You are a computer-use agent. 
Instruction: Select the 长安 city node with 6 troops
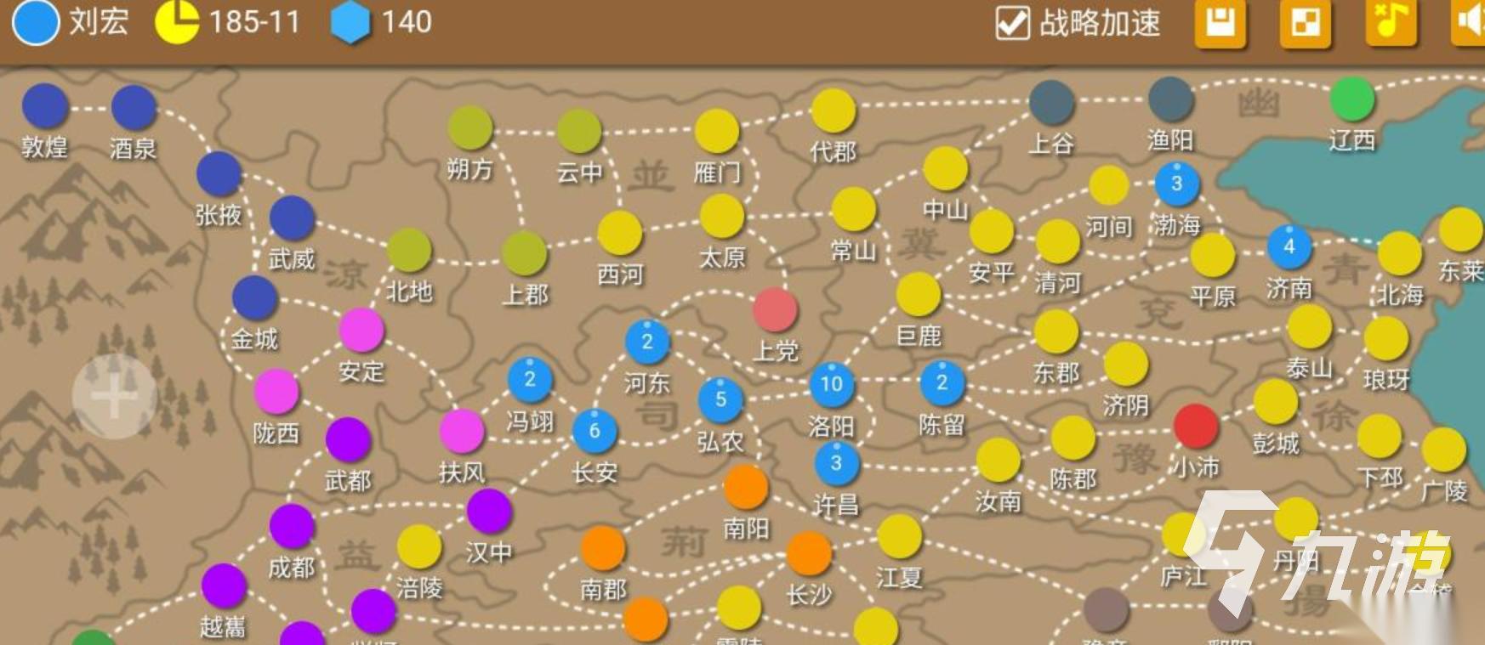coord(595,431)
